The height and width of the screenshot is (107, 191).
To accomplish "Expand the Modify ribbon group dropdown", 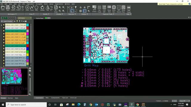I will [46, 14].
